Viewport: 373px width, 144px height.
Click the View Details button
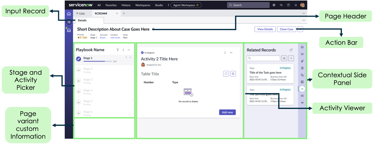coord(265,29)
